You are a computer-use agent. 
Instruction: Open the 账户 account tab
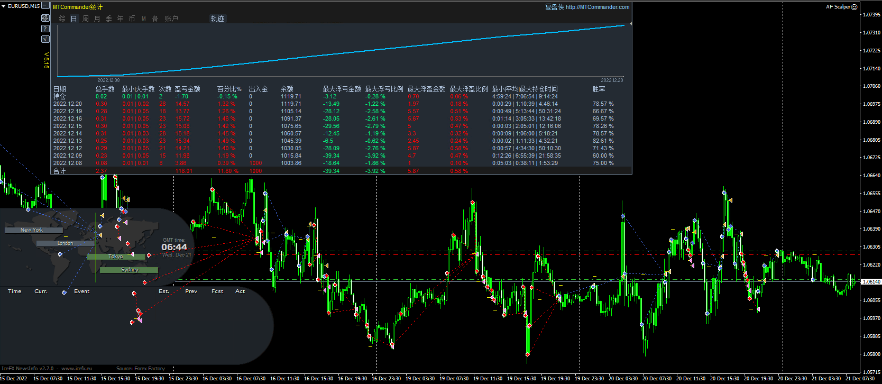click(171, 19)
